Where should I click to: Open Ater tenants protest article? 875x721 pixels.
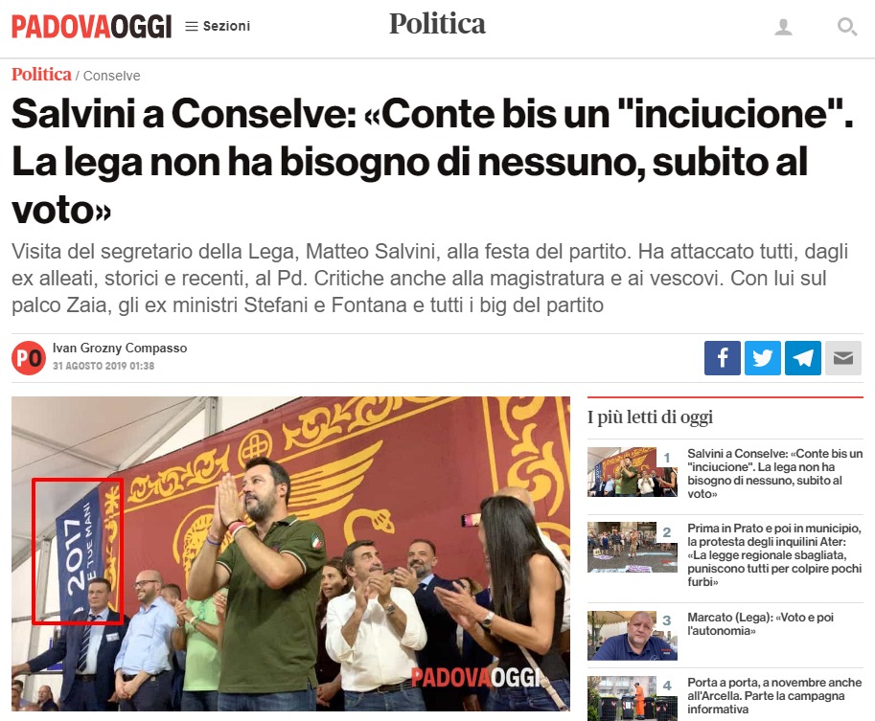(774, 554)
